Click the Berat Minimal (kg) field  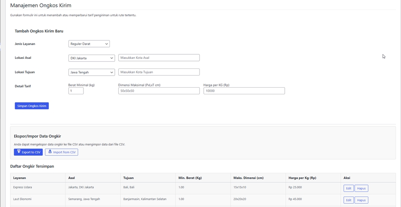click(x=76, y=91)
